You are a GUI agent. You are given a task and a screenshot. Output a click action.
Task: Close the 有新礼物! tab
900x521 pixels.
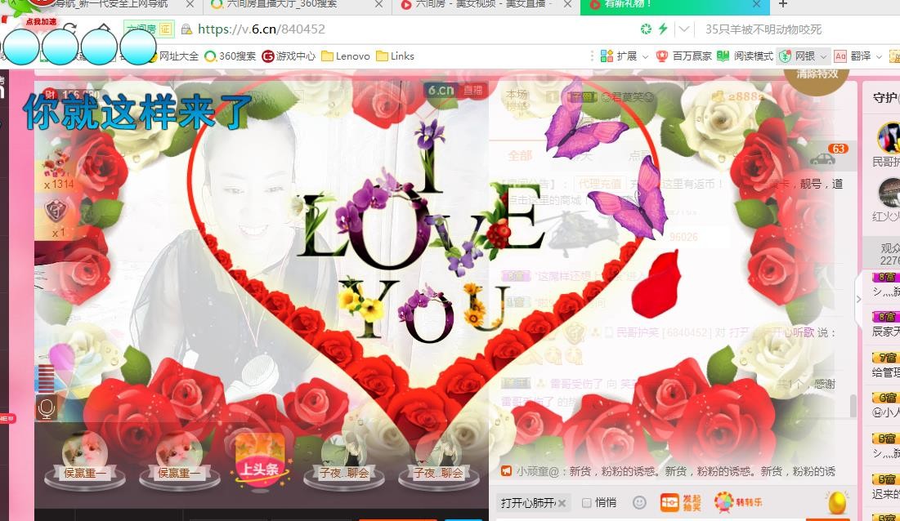(x=756, y=5)
